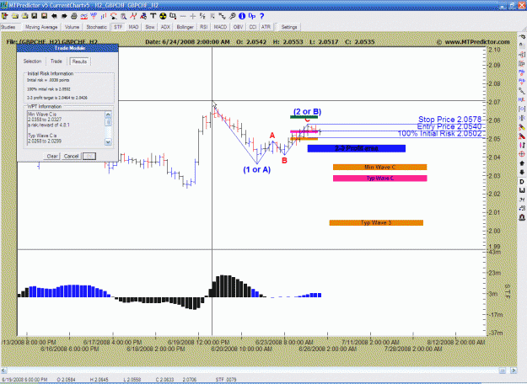Click the wrench tool icon in top toolbar

point(232,16)
